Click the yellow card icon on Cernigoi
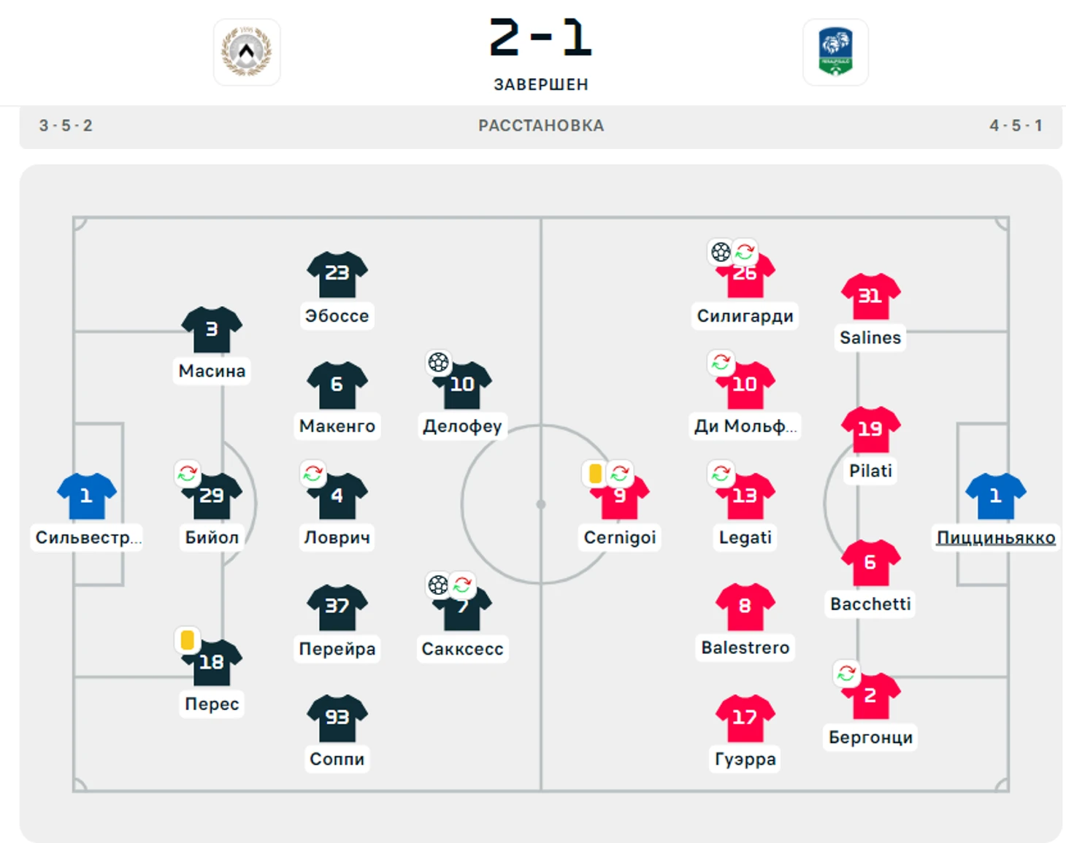The width and height of the screenshot is (1066, 843). coord(595,474)
